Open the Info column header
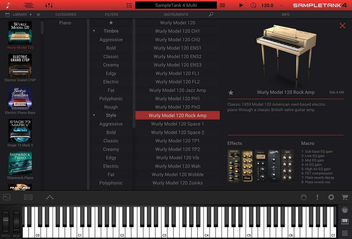 (286, 14)
